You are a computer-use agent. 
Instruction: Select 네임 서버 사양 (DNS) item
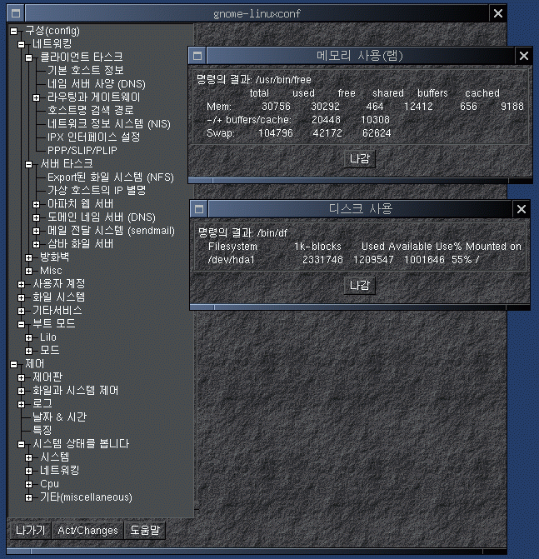[97, 84]
